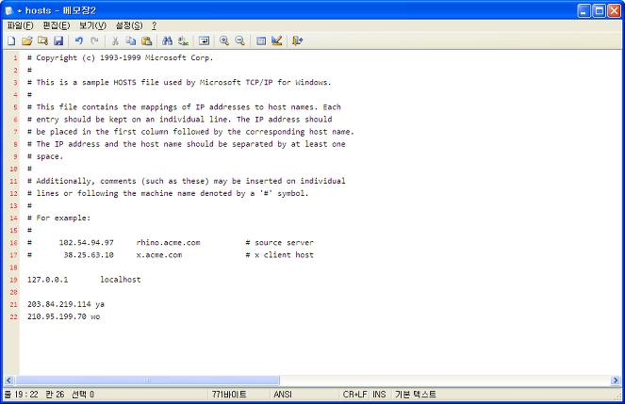Click the resize grip in status bar corner

[617, 396]
